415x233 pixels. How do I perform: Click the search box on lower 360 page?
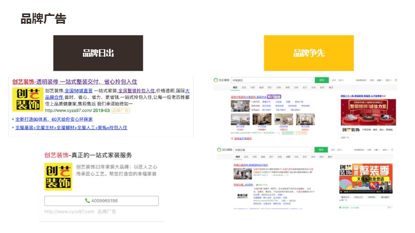[274, 150]
